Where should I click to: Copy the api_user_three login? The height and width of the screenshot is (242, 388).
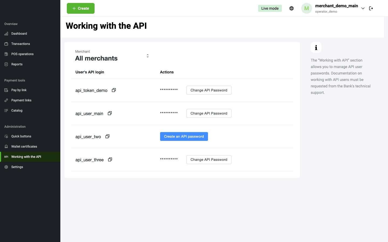click(110, 159)
